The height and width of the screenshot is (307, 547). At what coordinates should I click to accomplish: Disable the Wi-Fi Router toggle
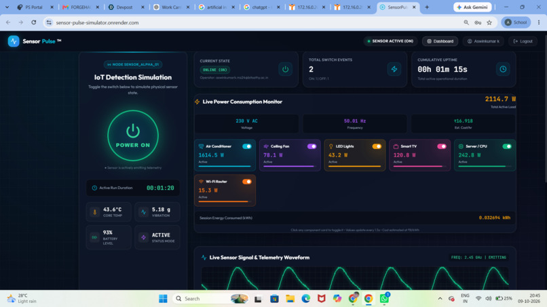(x=246, y=182)
